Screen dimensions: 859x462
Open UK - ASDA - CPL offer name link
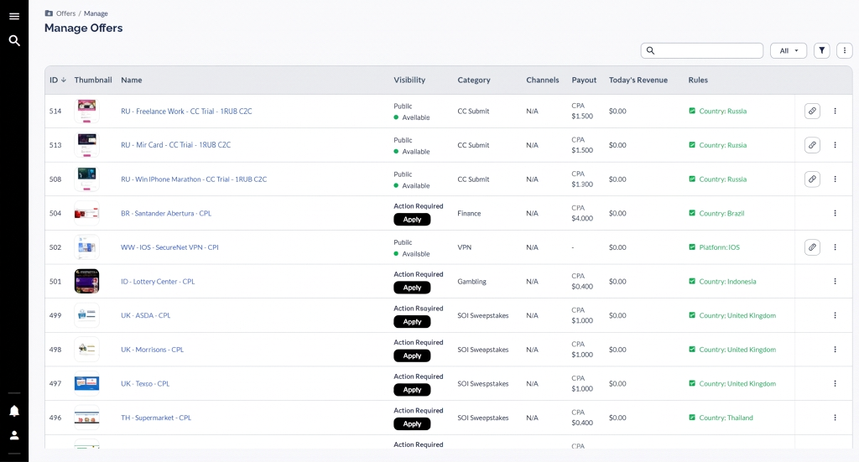pyautogui.click(x=146, y=315)
